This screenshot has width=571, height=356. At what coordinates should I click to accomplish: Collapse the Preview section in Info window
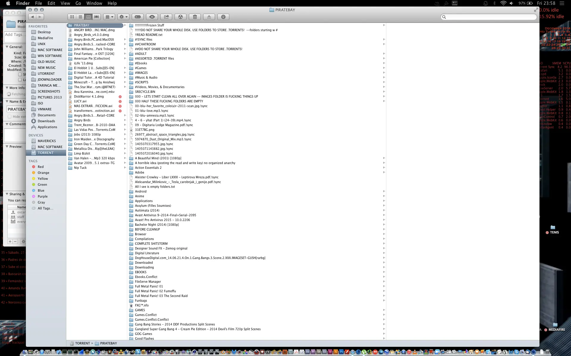click(x=7, y=147)
